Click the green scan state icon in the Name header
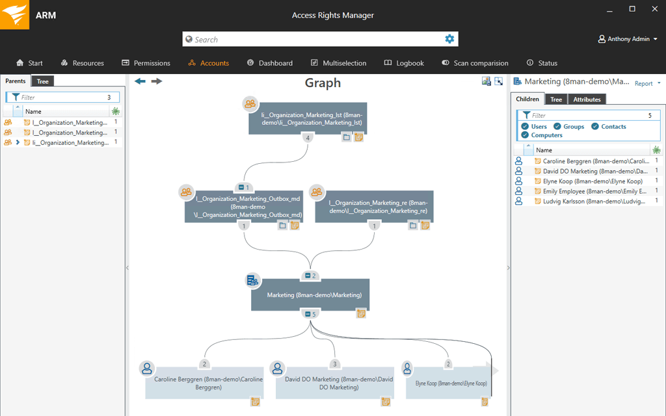Viewport: 666px width, 416px height. pos(116,111)
